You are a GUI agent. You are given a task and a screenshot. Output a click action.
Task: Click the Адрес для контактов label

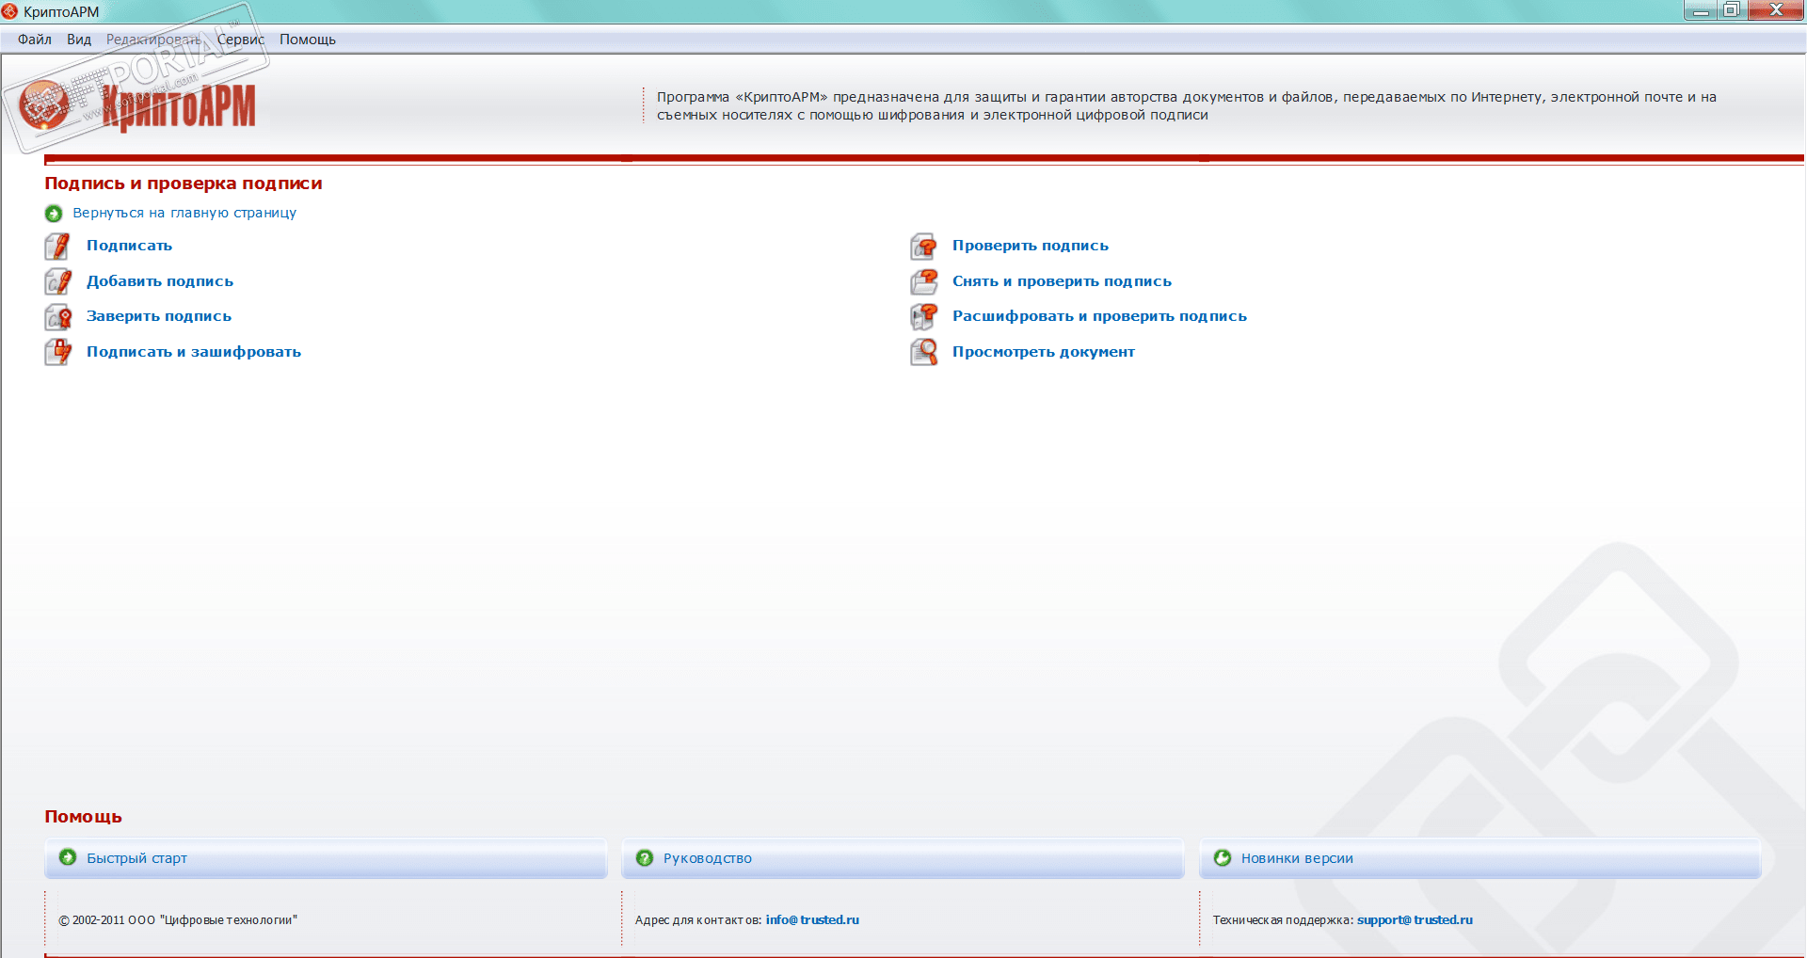pyautogui.click(x=698, y=920)
